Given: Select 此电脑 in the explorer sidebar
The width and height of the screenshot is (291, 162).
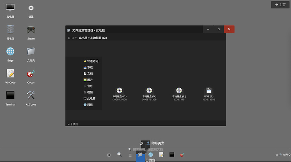Looking at the screenshot, I should tap(89, 98).
